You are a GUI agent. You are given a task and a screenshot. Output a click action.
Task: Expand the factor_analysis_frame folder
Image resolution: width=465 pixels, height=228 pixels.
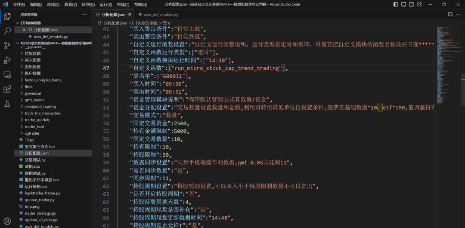click(x=53, y=80)
